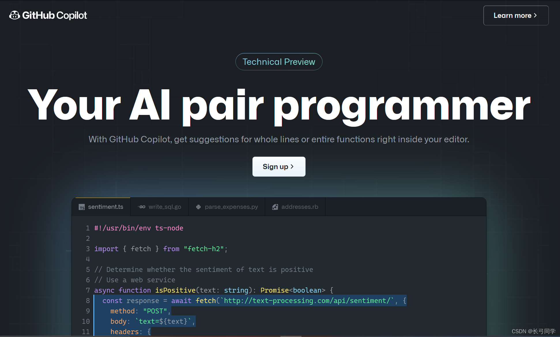The width and height of the screenshot is (560, 337).
Task: Click the isPositive function name in code
Action: (175, 290)
